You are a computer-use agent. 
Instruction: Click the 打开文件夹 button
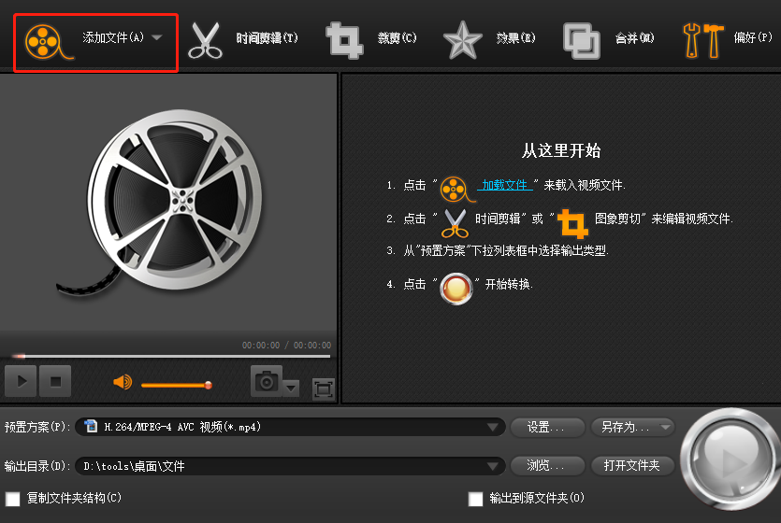click(632, 465)
